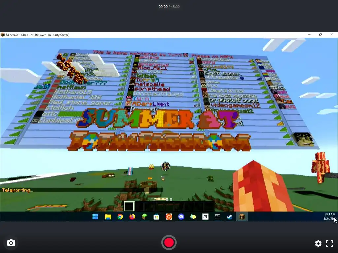This screenshot has height=253, width=338.
Task: Open File Explorer from the taskbar
Action: pyautogui.click(x=108, y=217)
